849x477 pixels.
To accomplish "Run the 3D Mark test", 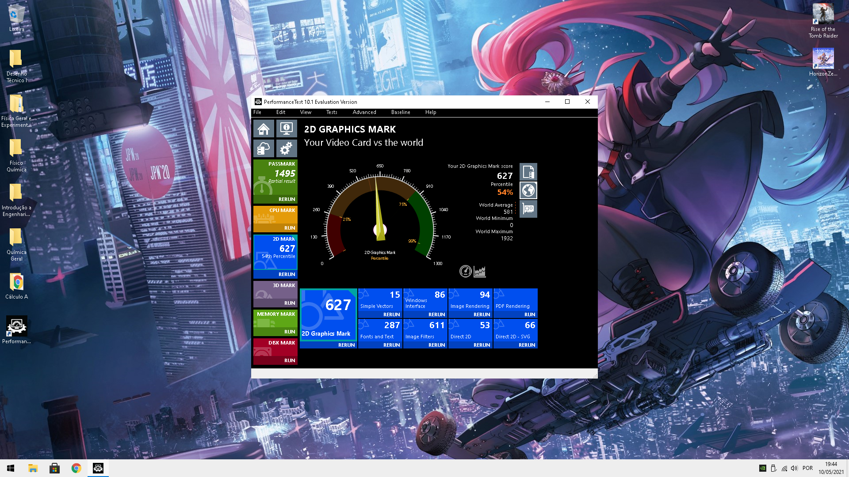I will pos(290,303).
